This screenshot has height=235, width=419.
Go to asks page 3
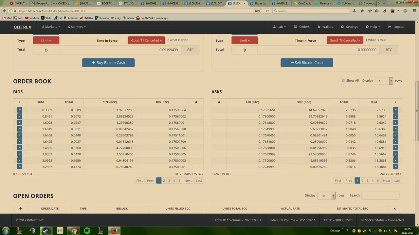(367, 180)
